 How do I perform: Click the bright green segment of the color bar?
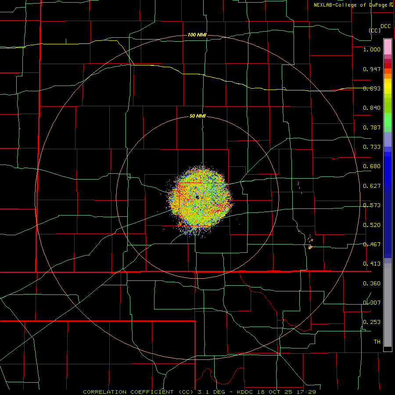388,120
